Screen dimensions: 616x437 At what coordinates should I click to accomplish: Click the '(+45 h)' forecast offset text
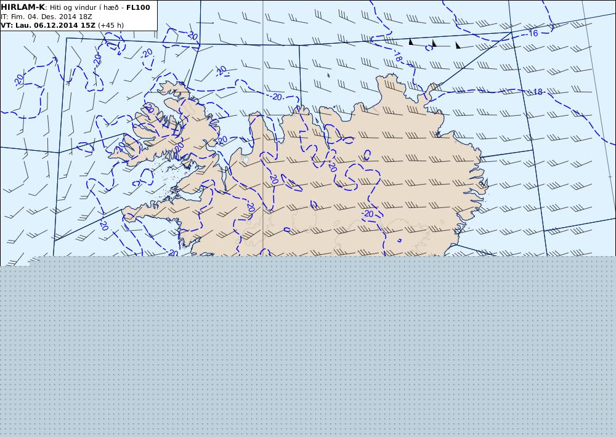(111, 25)
